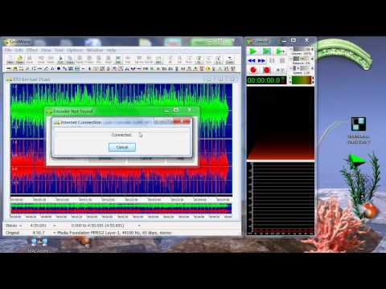Open the Edit menu
The image size is (386, 289).
19,50
